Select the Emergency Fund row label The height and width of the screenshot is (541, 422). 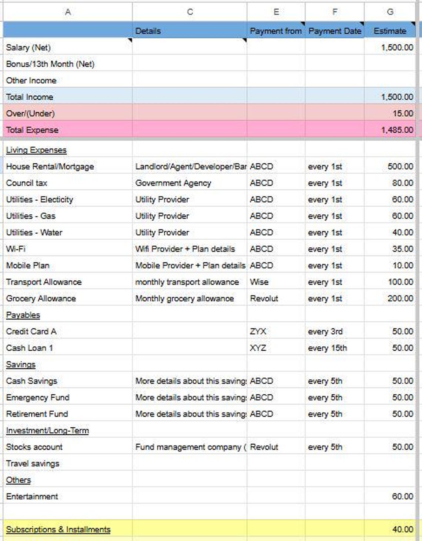pos(37,397)
